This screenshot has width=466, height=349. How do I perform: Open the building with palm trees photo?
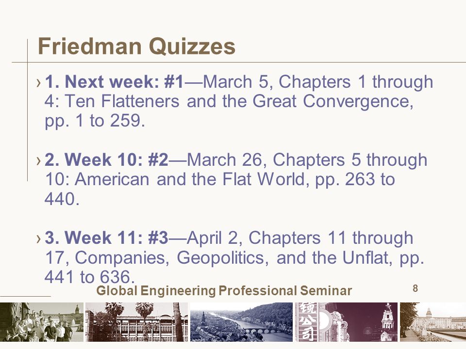pyautogui.click(x=137, y=322)
